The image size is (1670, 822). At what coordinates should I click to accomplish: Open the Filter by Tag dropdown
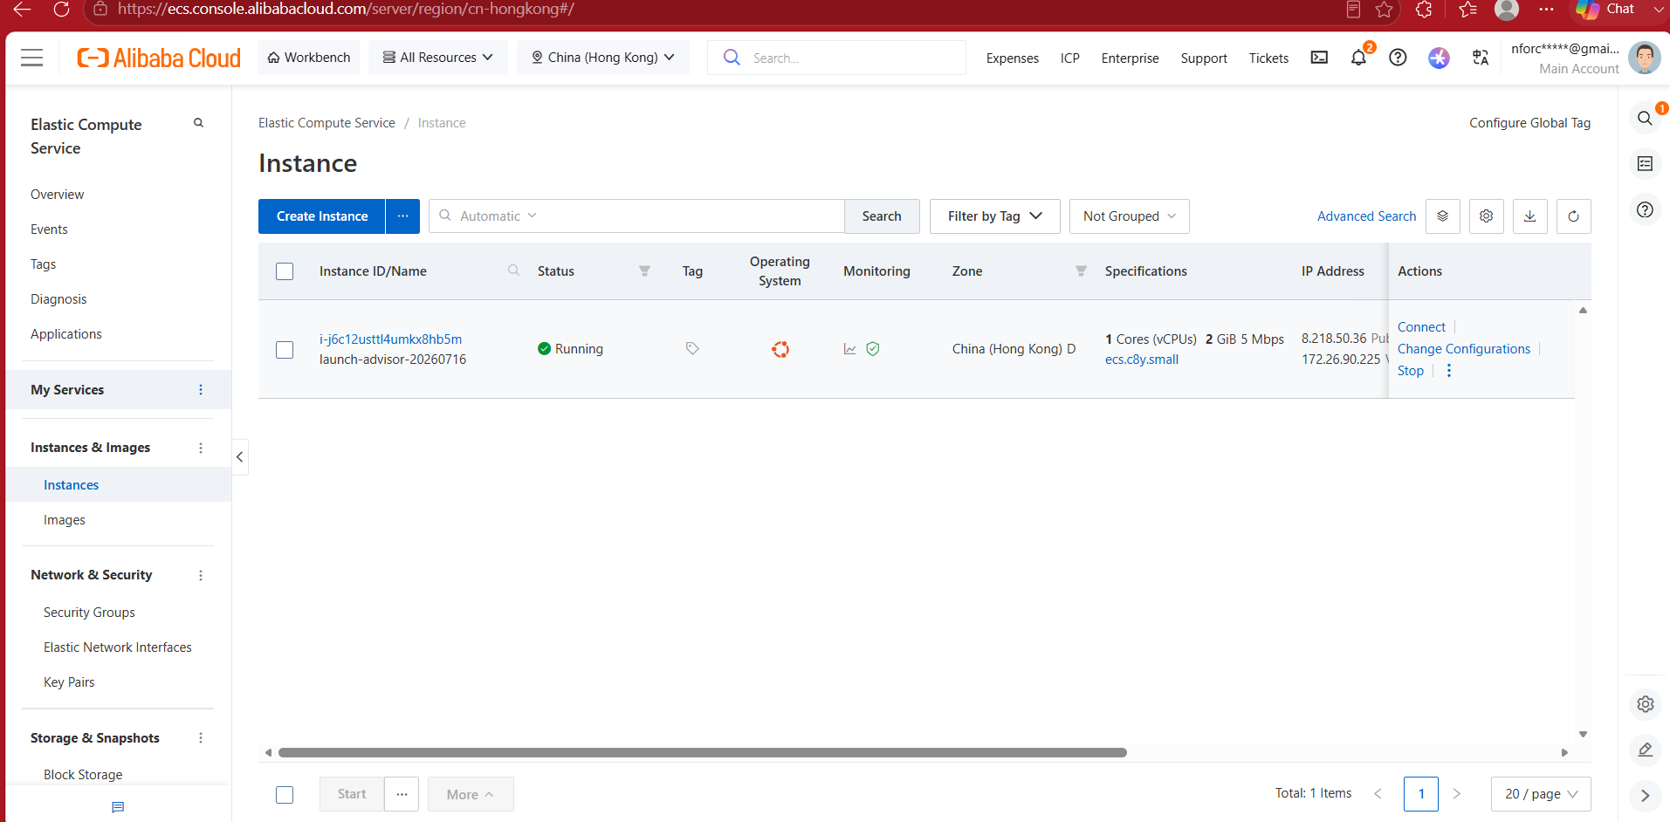tap(995, 216)
